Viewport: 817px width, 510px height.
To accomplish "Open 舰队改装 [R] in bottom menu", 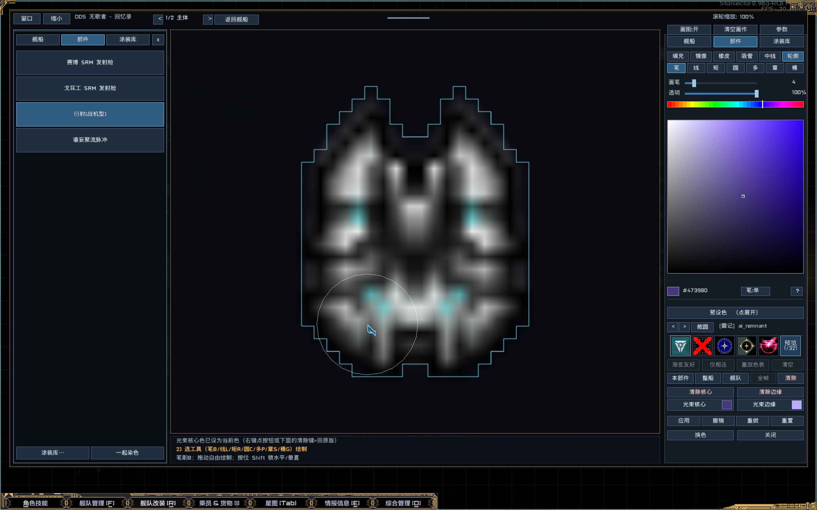I will tap(158, 503).
